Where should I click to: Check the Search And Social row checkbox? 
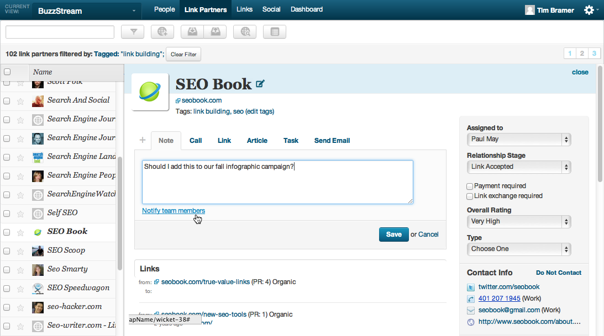click(x=7, y=101)
